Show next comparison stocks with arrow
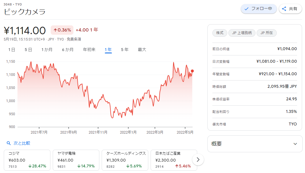This screenshot has width=305, height=173. point(198,160)
